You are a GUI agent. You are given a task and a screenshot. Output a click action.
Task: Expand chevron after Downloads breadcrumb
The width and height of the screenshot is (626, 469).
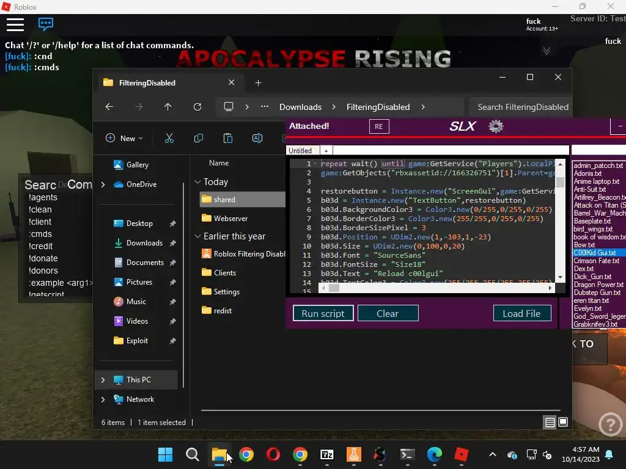(x=334, y=107)
